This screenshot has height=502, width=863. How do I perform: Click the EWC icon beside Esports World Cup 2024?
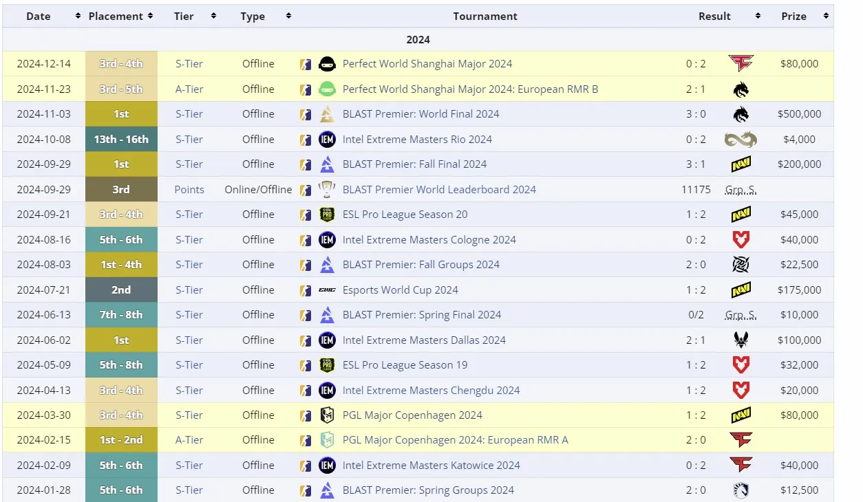[x=328, y=290]
